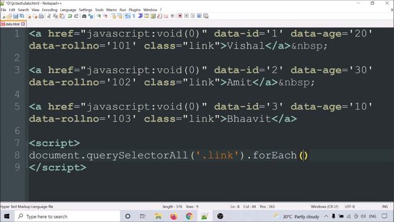Image resolution: width=394 pixels, height=222 pixels.
Task: Open the Language menu
Action: pyautogui.click(x=68, y=10)
